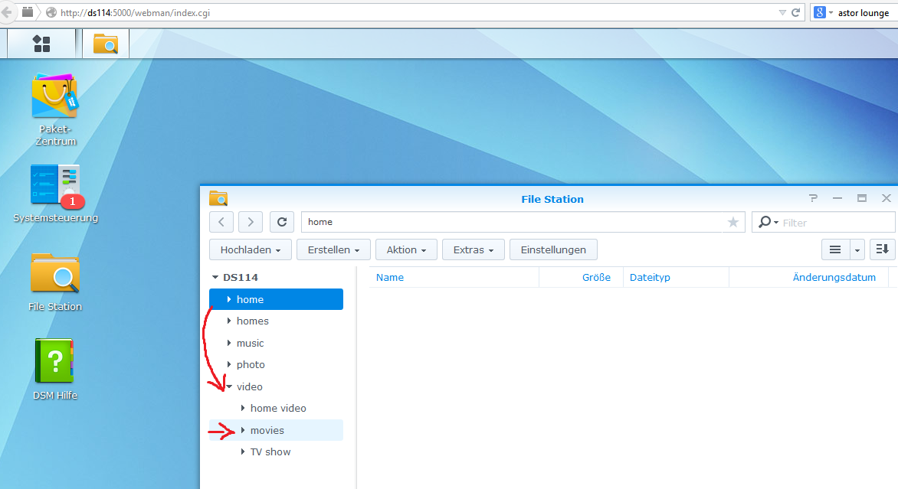Open the Aktion dropdown
This screenshot has width=898, height=489.
(x=406, y=250)
